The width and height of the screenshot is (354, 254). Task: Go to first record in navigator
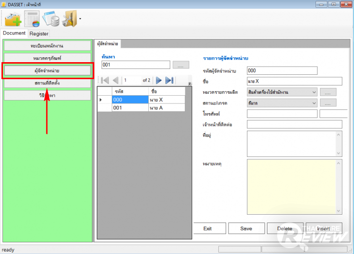[105, 80]
